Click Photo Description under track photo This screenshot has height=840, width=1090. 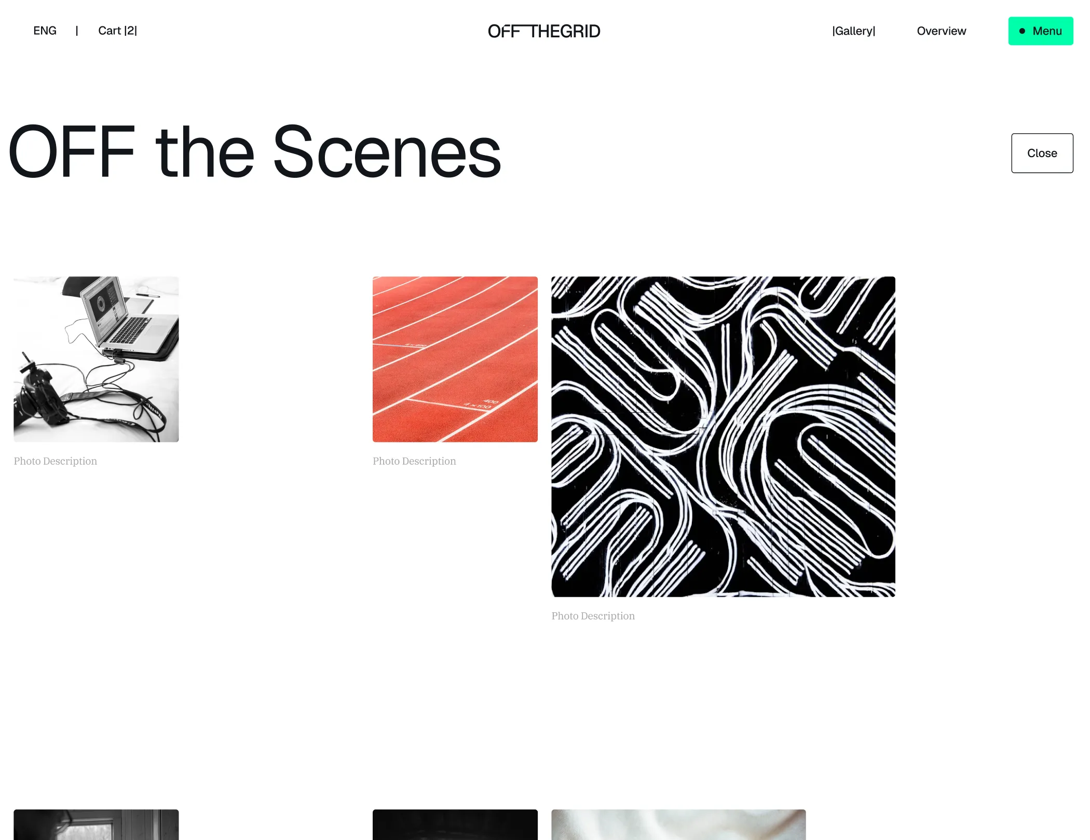(414, 461)
